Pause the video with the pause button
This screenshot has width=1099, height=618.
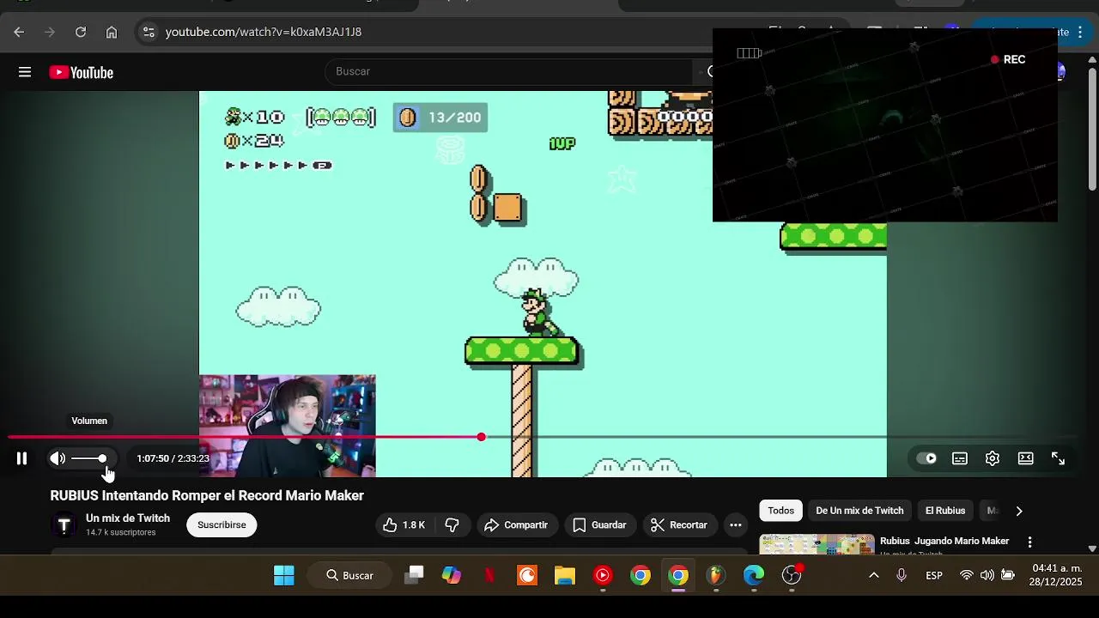click(x=21, y=458)
